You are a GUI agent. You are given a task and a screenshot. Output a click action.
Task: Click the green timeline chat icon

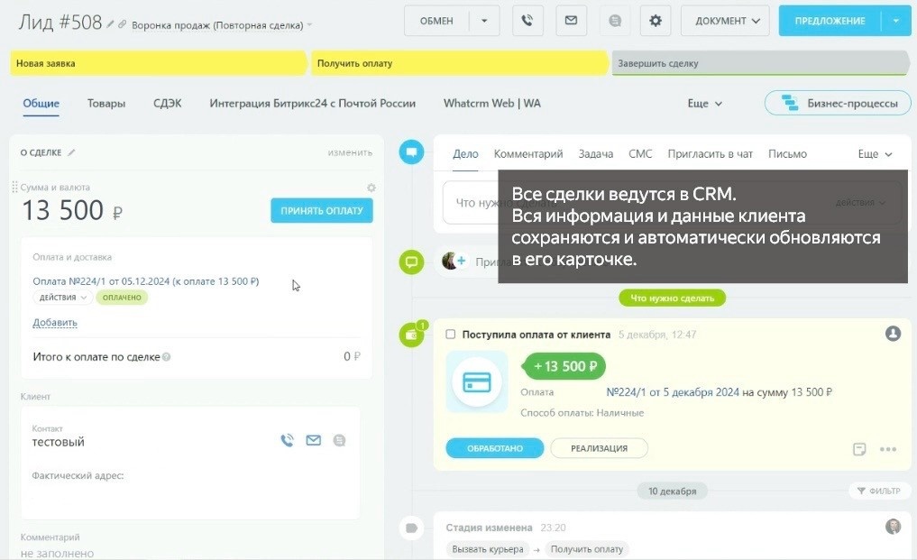coord(412,262)
